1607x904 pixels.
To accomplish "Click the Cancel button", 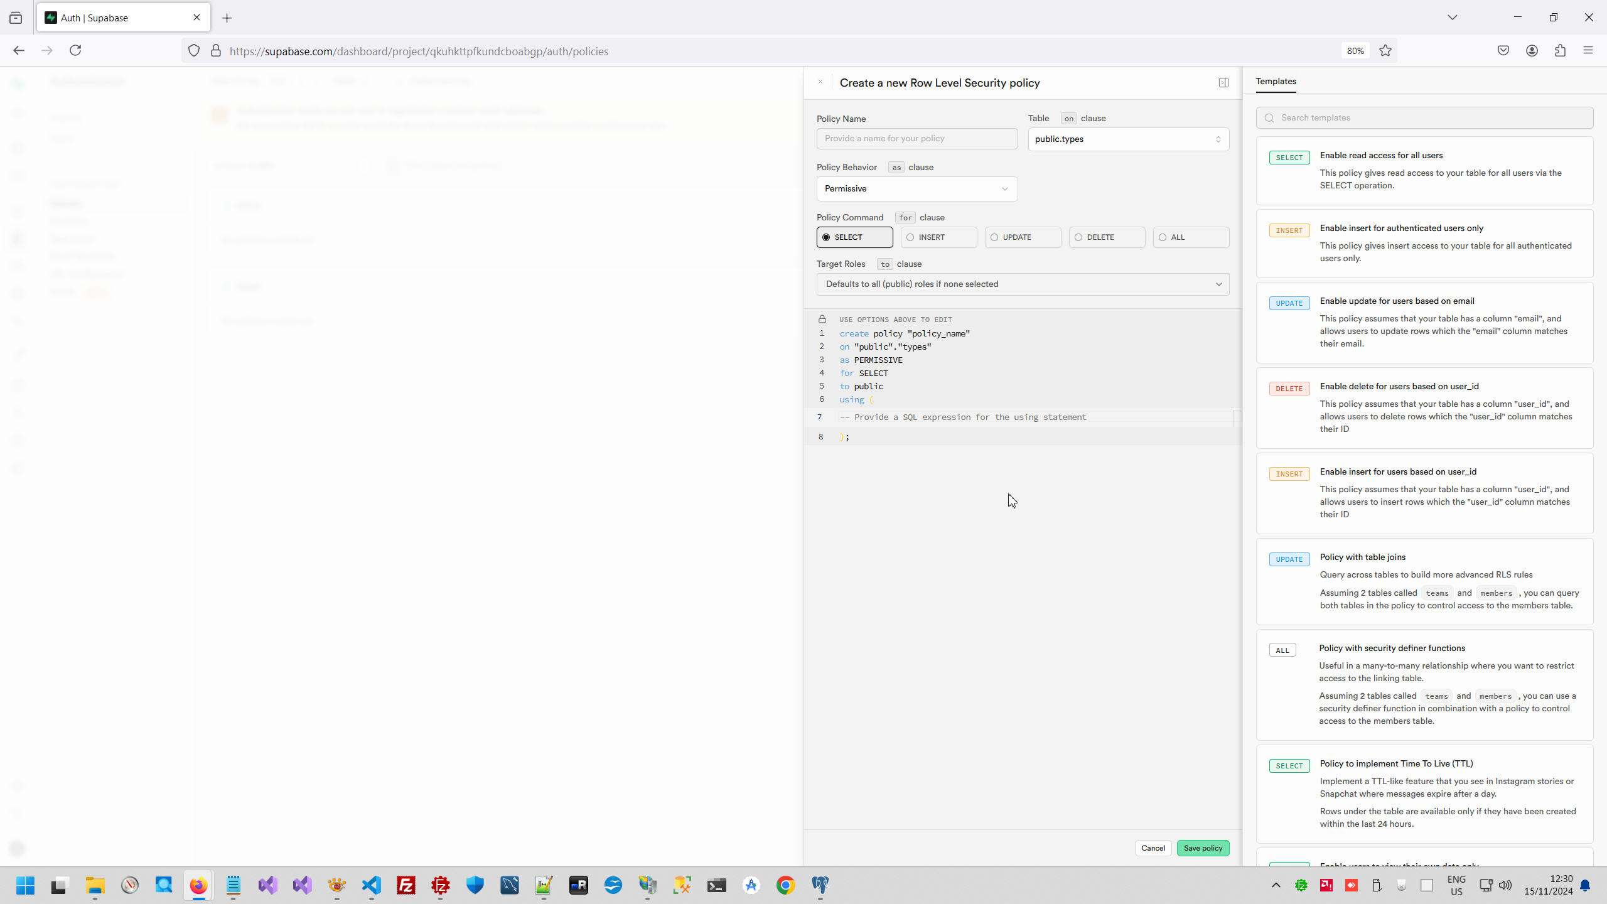I will pos(1153,848).
